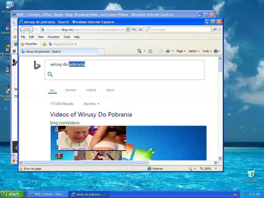This screenshot has height=198, width=264.
Task: Open the View menu
Action: coord(41,37)
